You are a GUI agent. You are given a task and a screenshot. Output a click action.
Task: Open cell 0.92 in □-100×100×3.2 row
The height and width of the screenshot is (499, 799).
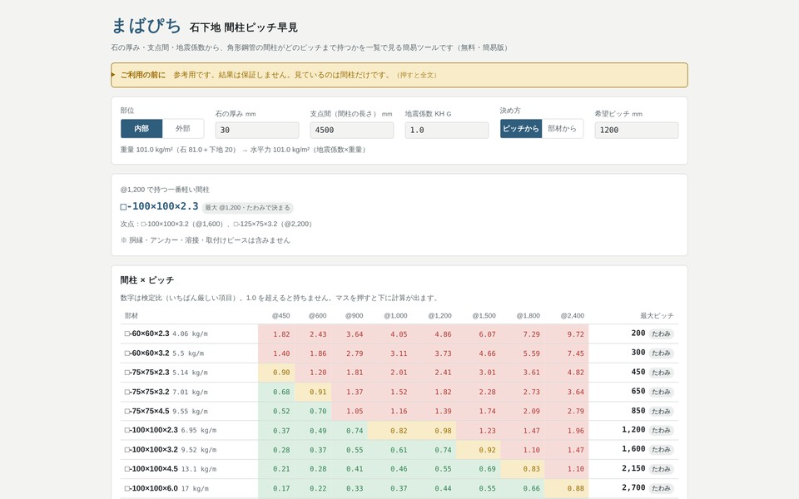(x=479, y=450)
